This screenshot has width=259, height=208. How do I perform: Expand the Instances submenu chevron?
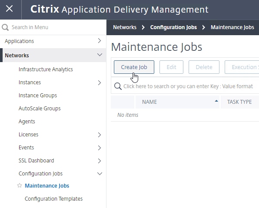click(x=100, y=83)
